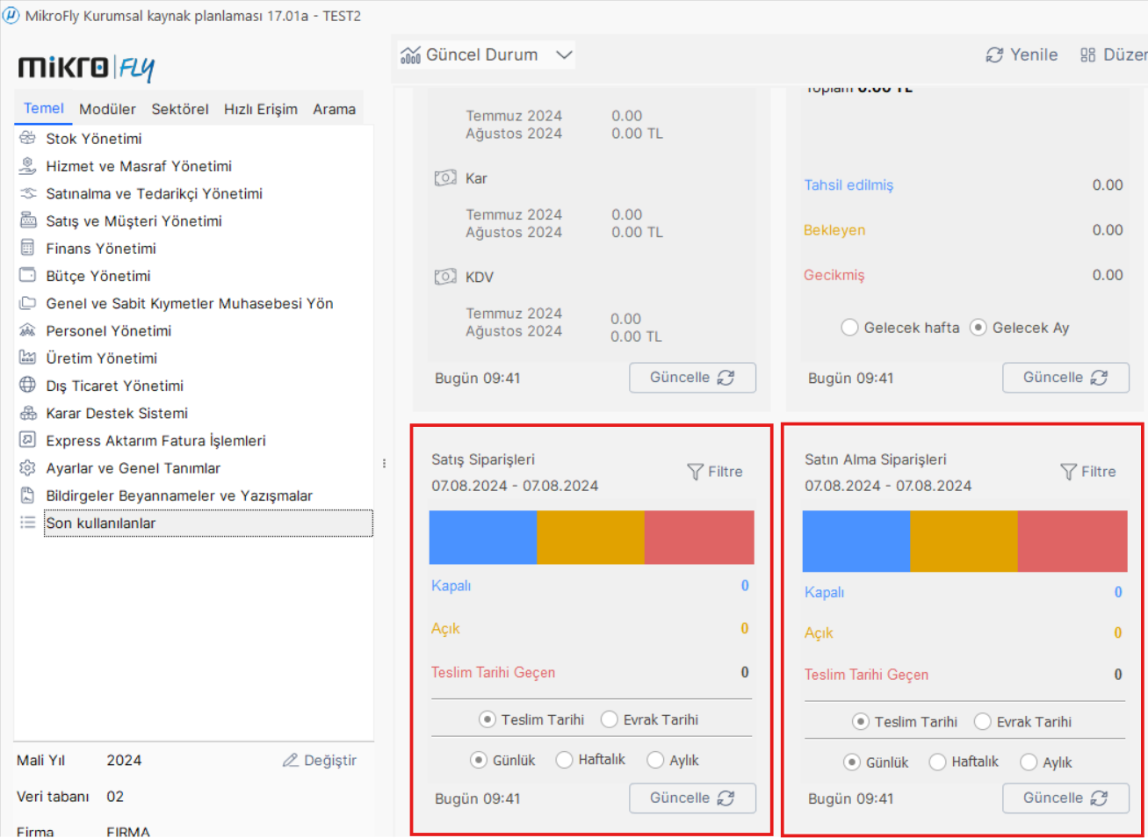Click blue Kapalı segment in Satış Siparişleri bar
Screen dimensions: 1148x838
(x=482, y=538)
